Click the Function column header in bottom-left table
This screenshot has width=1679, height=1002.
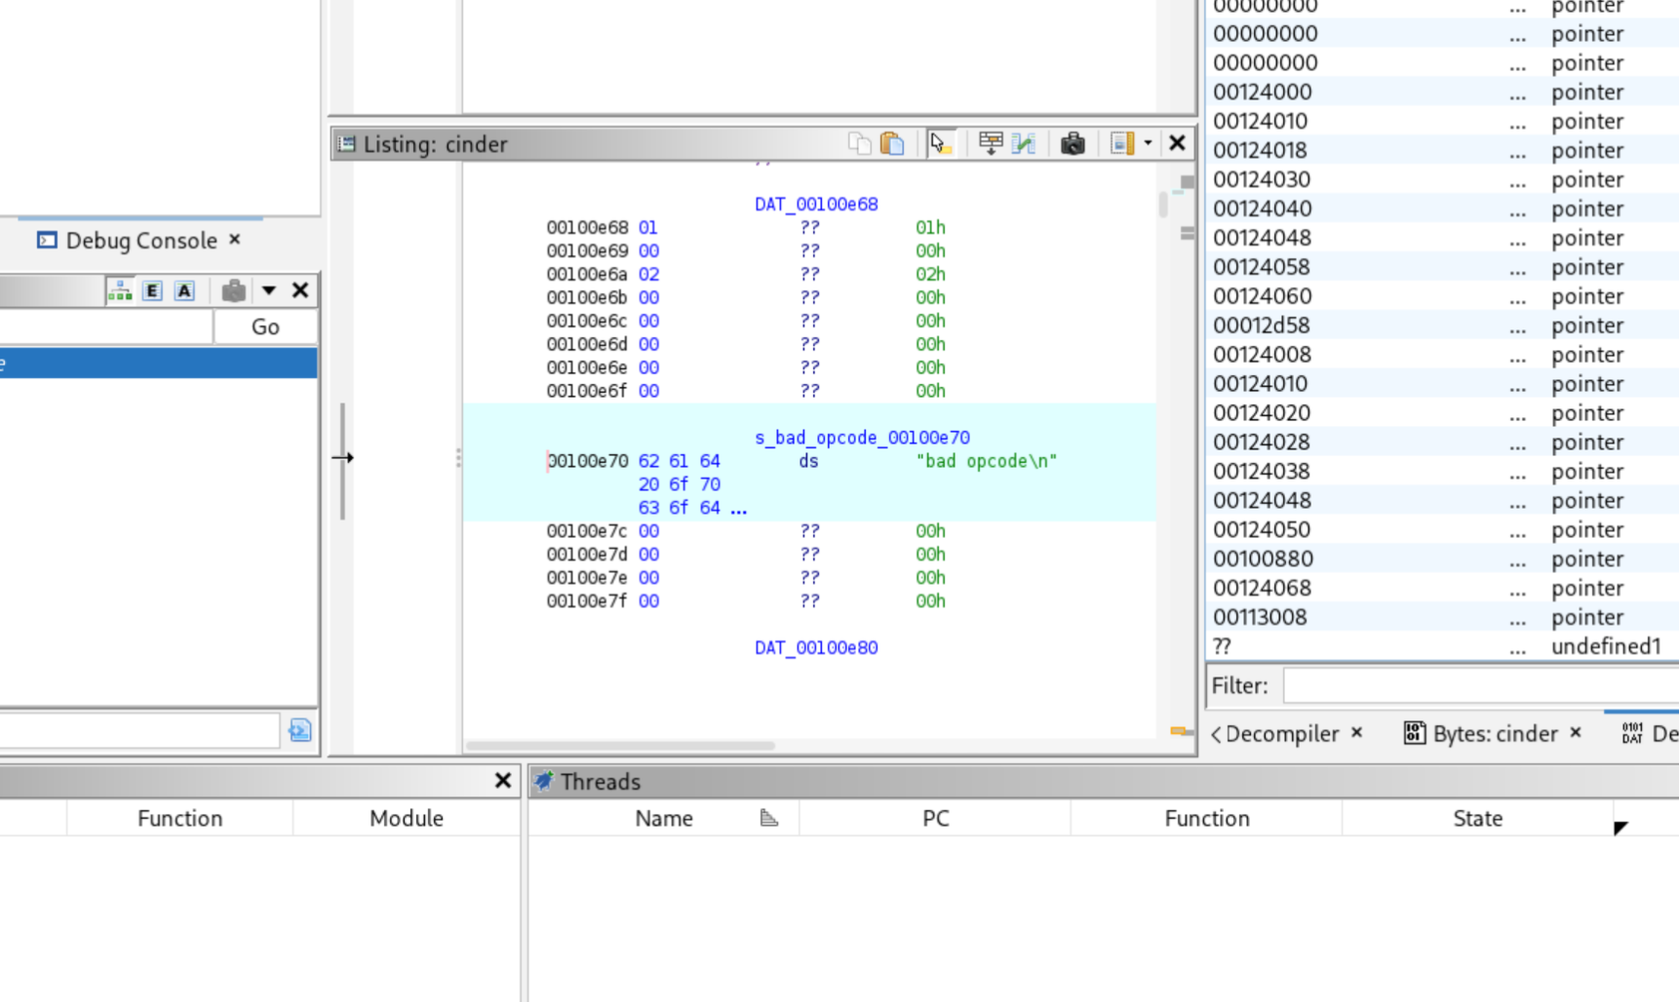pyautogui.click(x=179, y=819)
